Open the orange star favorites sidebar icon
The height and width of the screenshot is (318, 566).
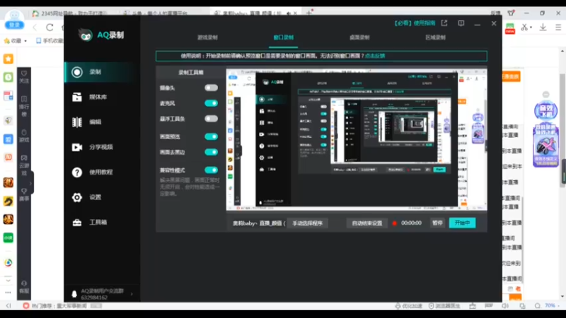[8, 59]
